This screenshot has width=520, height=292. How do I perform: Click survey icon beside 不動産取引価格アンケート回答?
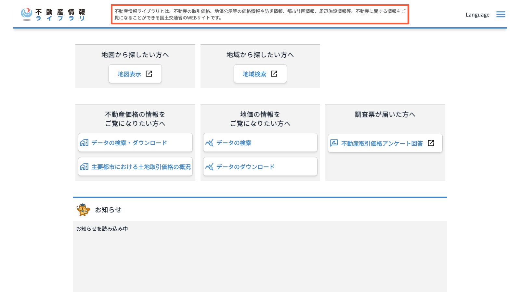pos(334,143)
